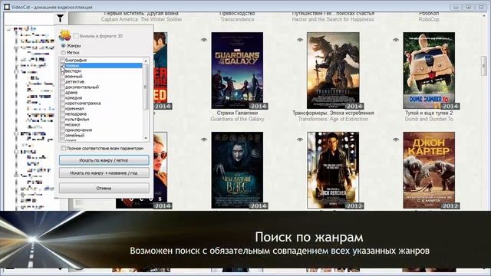Open the Dumb and Dumber To poster
The height and width of the screenshot is (276, 491).
pyautogui.click(x=429, y=71)
